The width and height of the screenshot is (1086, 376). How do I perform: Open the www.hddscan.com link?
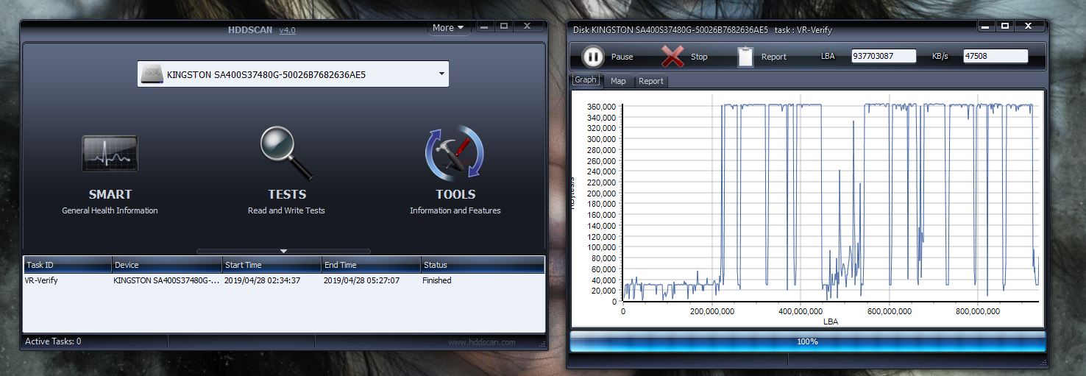coord(482,342)
